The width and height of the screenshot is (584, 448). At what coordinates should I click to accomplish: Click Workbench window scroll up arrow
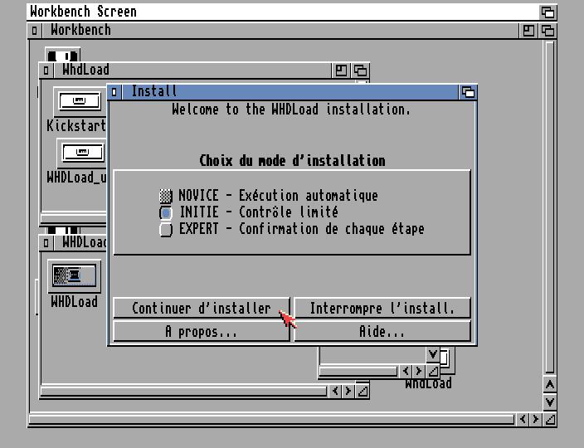pyautogui.click(x=550, y=384)
